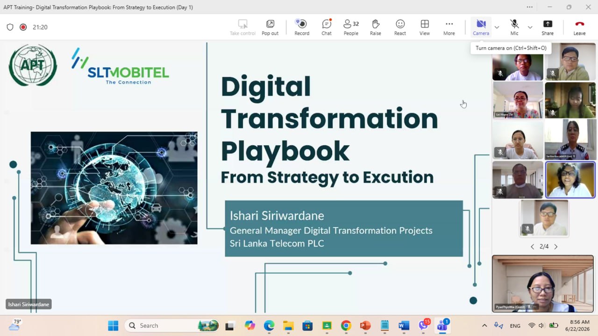Click the red recording indicator
This screenshot has height=336, width=598.
click(x=23, y=27)
